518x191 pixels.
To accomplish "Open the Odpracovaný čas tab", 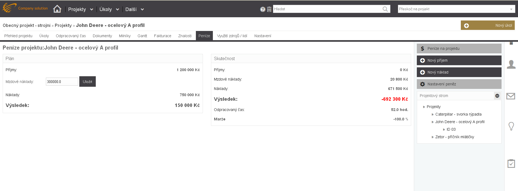I will (71, 36).
